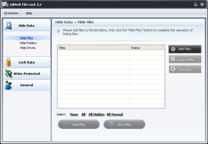The width and height of the screenshot is (208, 144).
Task: Select Hide Files in sidebar
Action: (27, 38)
